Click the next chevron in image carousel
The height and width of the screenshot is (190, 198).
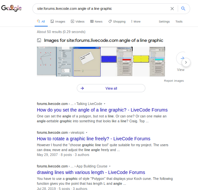click(x=186, y=62)
